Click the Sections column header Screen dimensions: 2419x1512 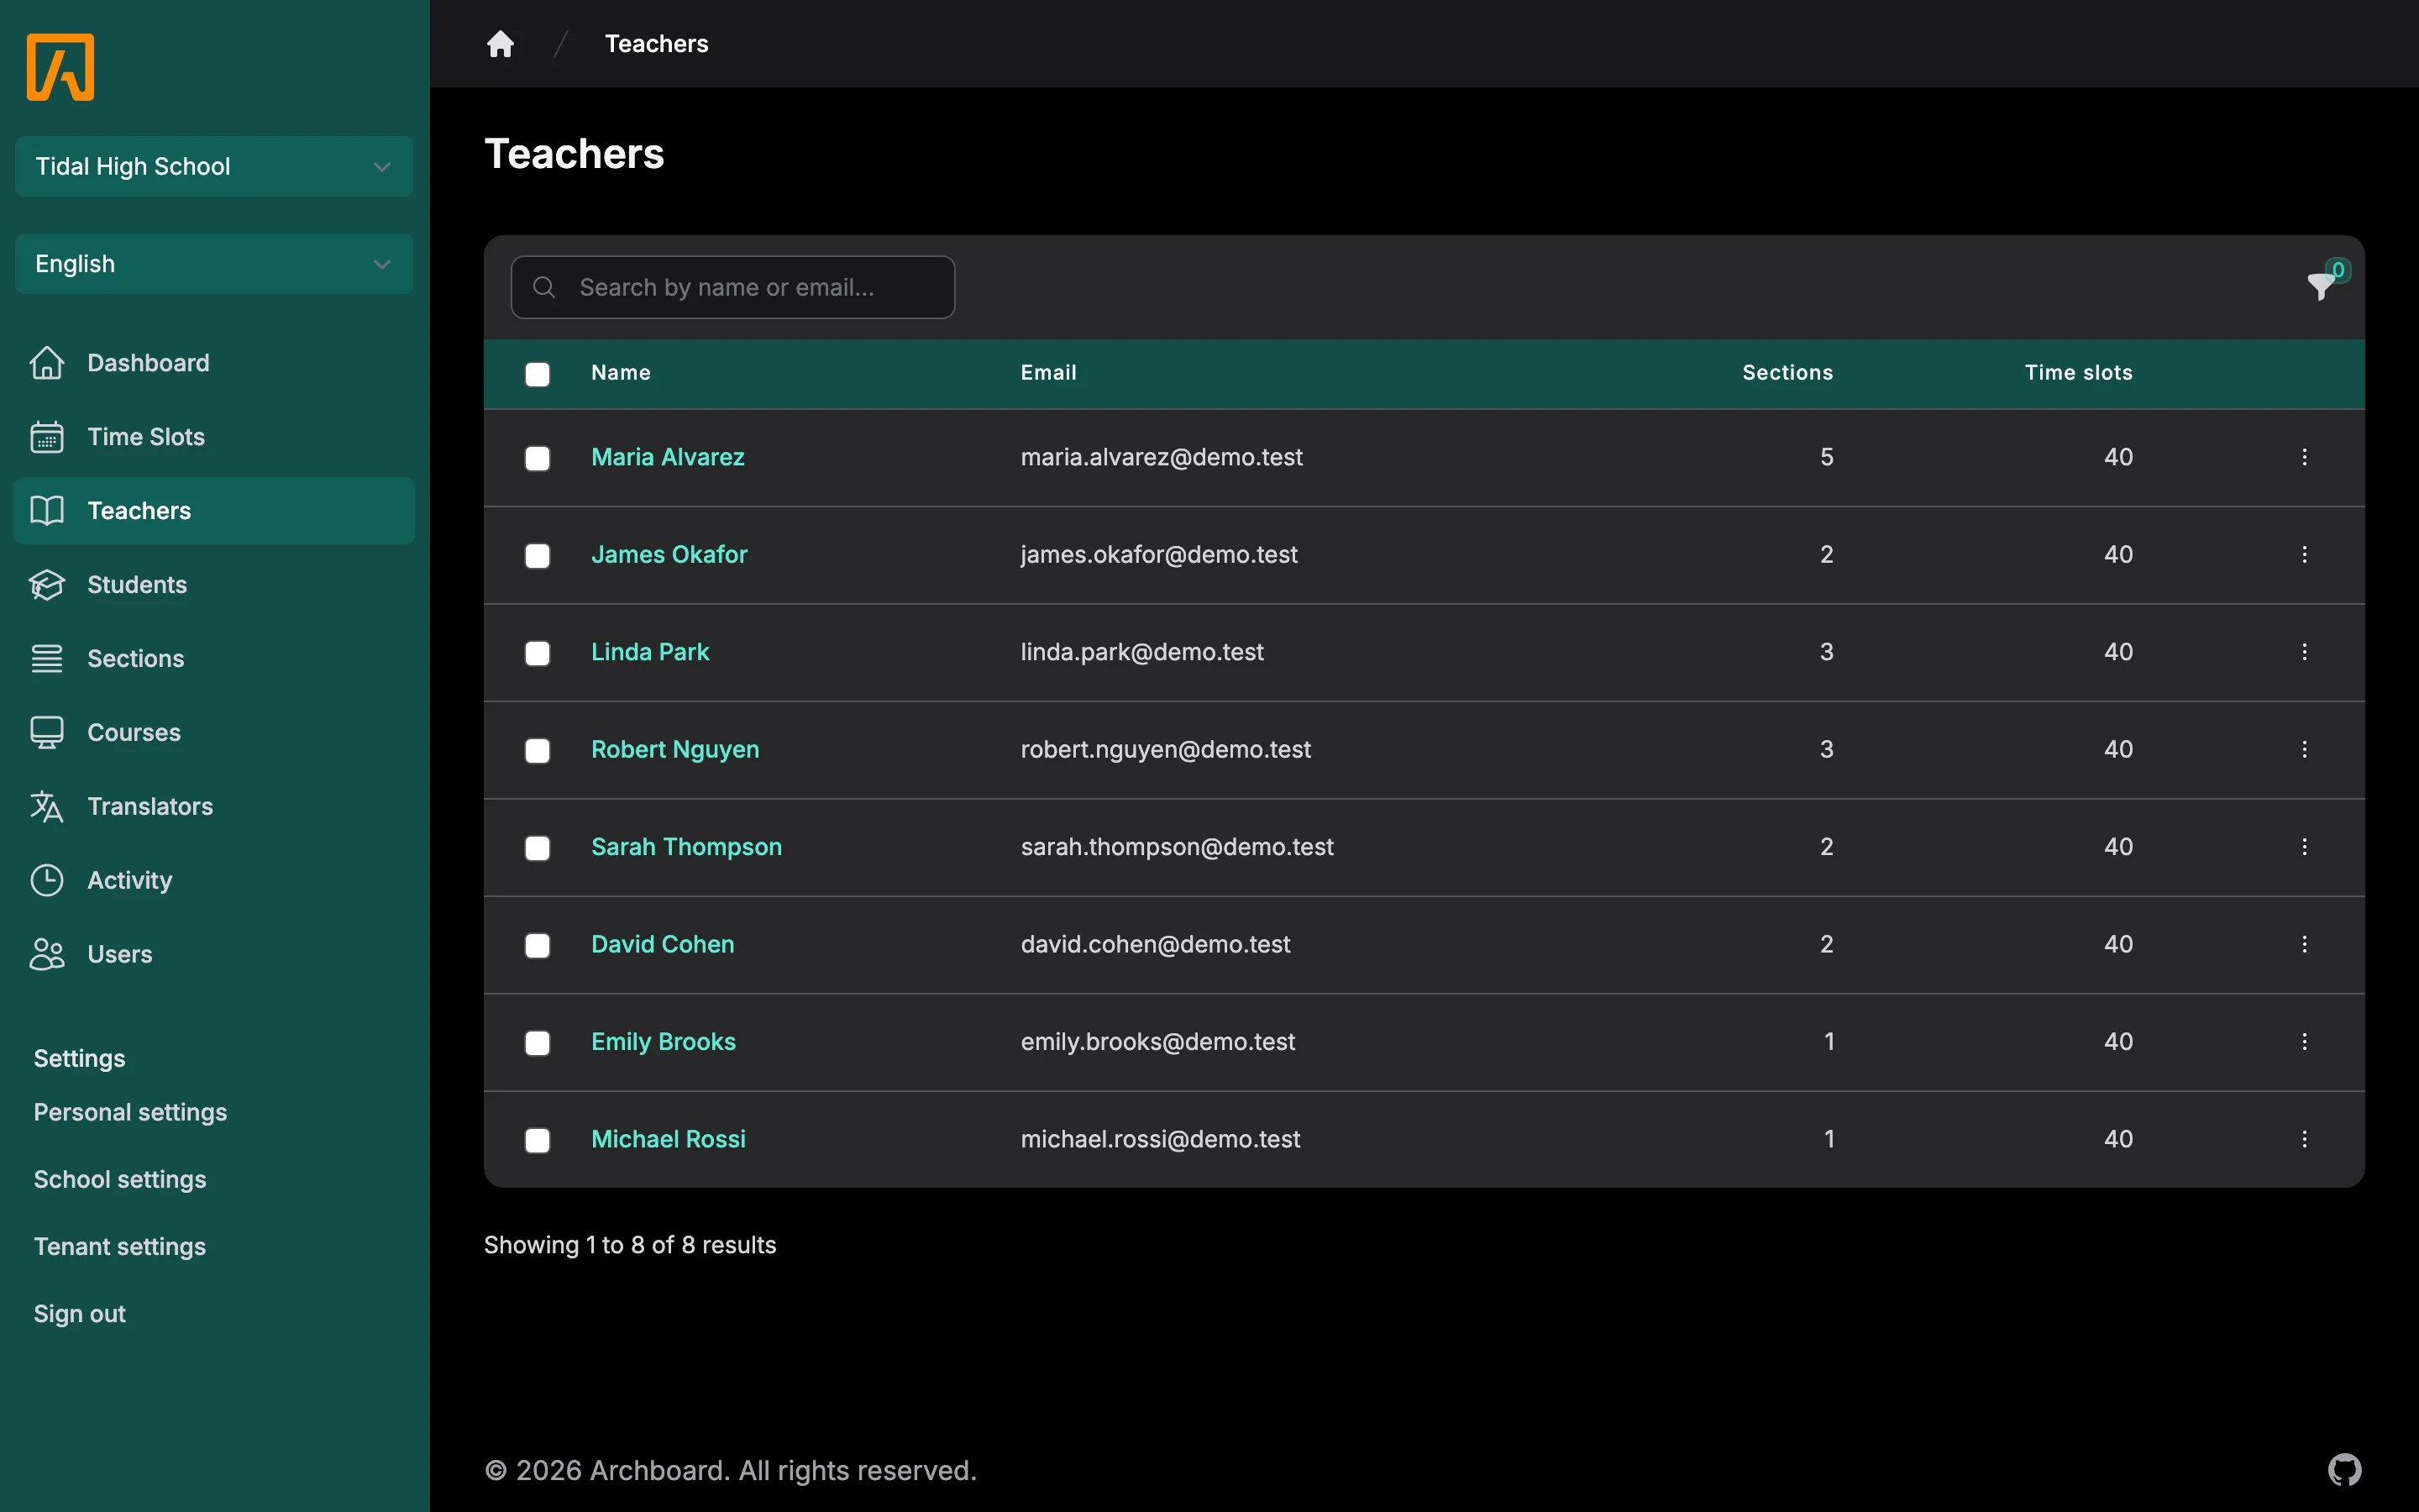click(1787, 373)
